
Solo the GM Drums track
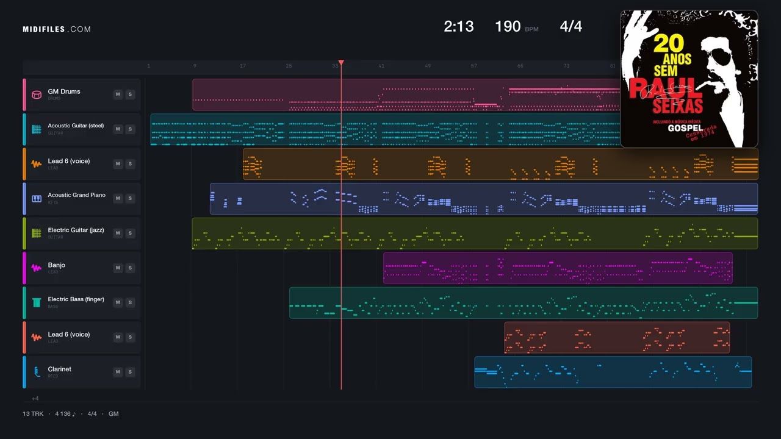point(130,95)
